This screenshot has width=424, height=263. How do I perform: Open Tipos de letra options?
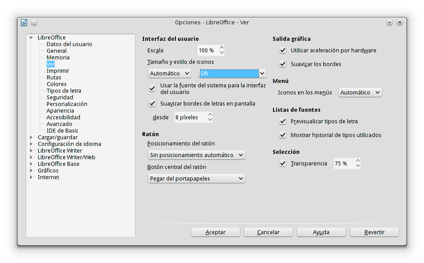pos(64,91)
